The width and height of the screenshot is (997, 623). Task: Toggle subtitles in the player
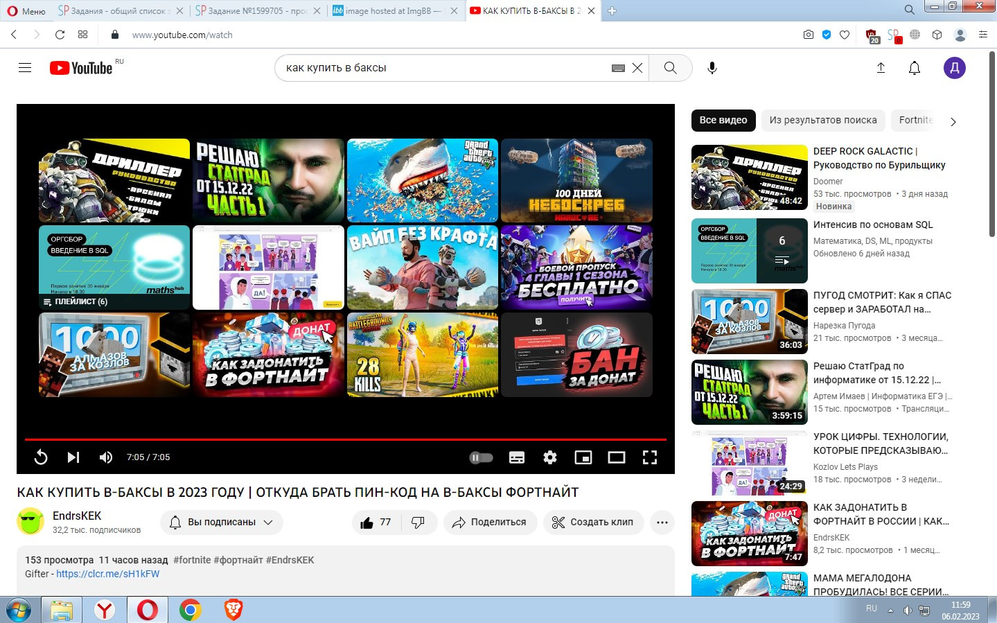click(517, 457)
